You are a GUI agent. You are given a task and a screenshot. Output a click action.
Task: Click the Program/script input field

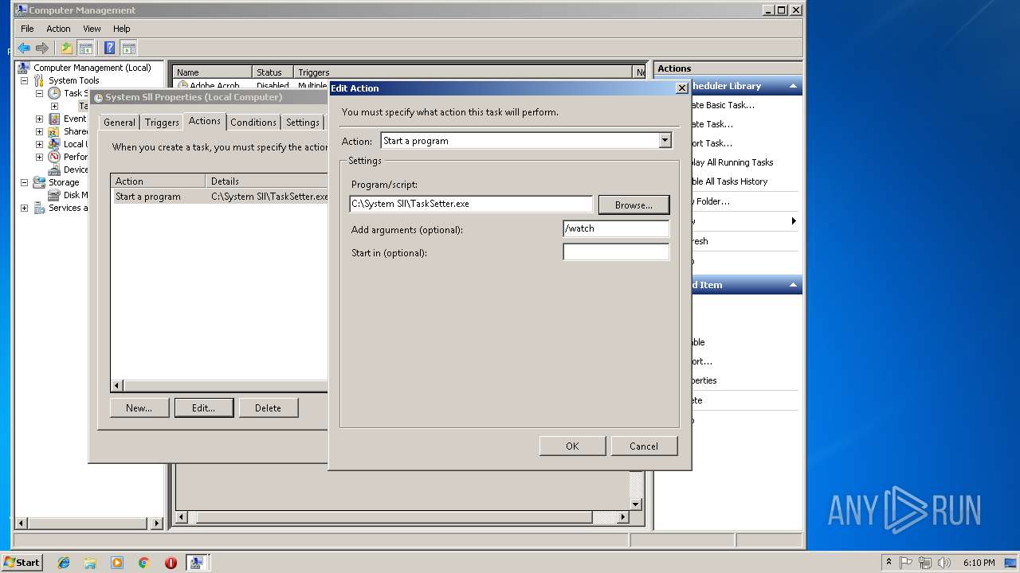coord(471,204)
